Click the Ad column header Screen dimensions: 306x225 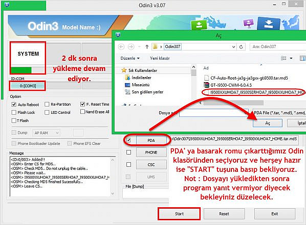pyautogui.click(x=206, y=68)
